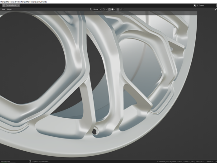Open the pivot point selector
Screen dimensions: 217x163
pyautogui.click(x=104, y=10)
